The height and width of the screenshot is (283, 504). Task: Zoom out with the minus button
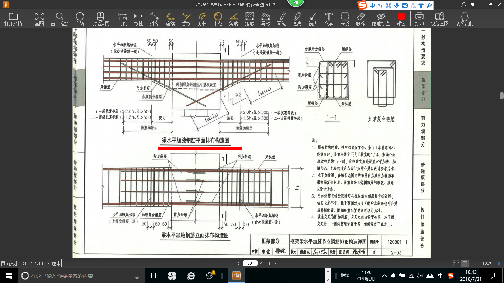(x=475, y=263)
